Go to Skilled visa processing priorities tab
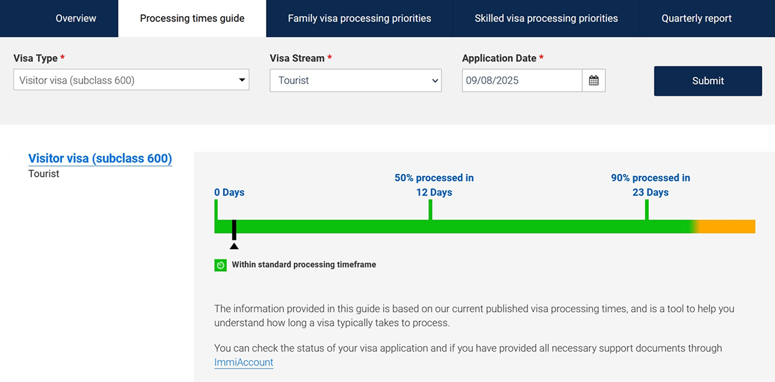Image resolution: width=775 pixels, height=382 pixels. coord(546,18)
